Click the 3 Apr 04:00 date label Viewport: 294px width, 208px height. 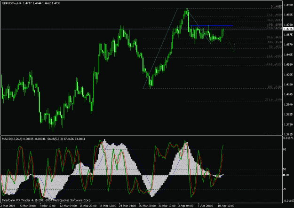point(186,206)
